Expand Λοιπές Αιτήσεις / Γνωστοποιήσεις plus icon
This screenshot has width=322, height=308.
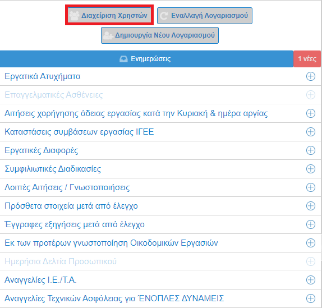(311, 187)
